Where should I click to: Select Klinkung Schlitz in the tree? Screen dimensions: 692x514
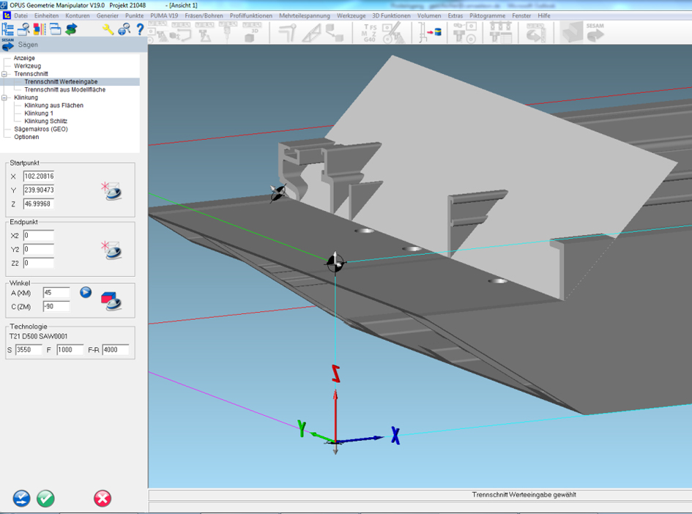click(x=46, y=122)
